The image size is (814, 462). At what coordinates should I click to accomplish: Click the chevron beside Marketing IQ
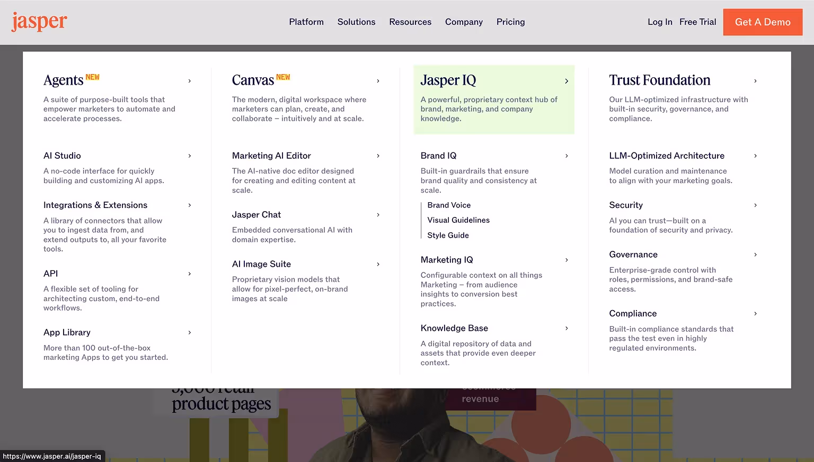[x=567, y=260]
